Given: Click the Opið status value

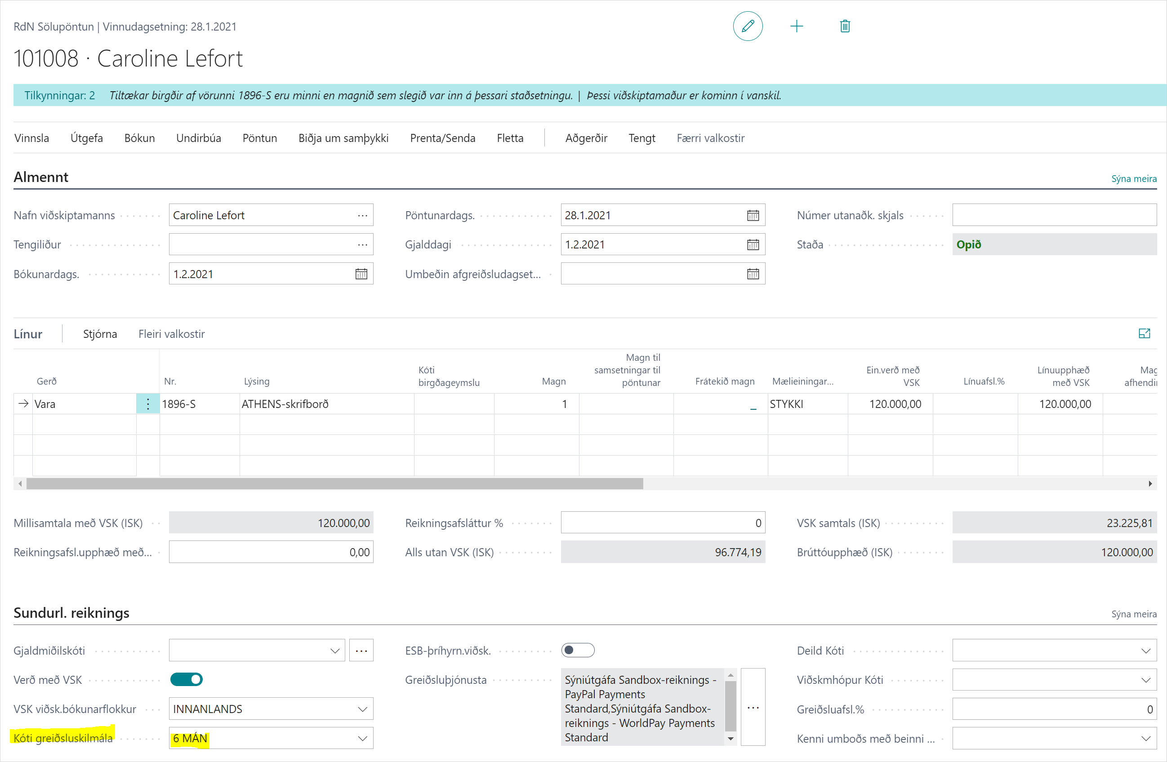Looking at the screenshot, I should pyautogui.click(x=968, y=244).
